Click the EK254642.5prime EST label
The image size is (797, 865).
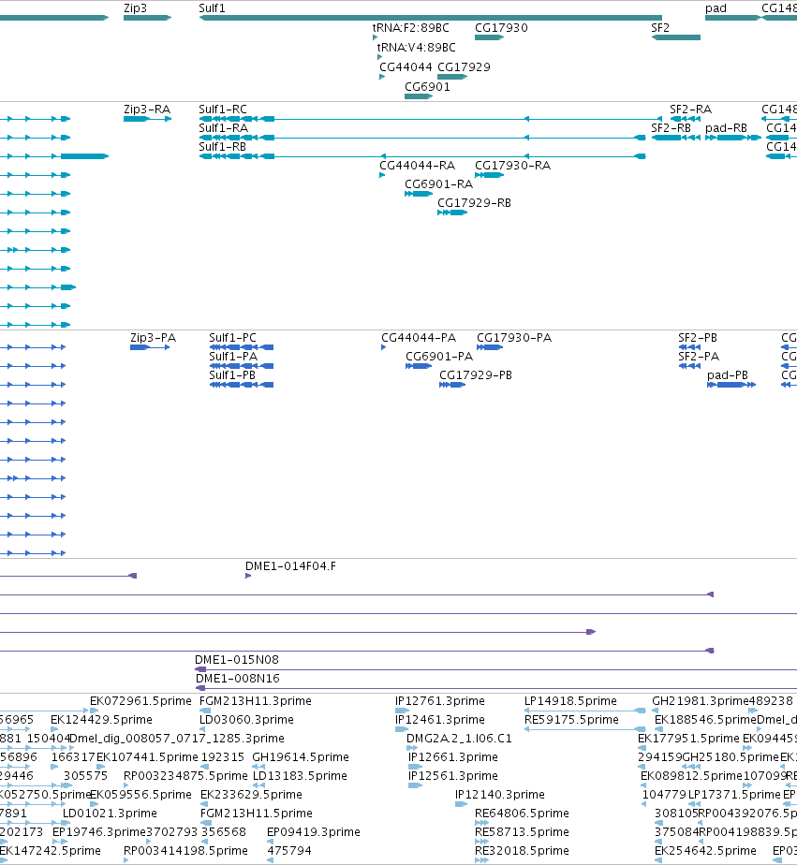[x=705, y=851]
